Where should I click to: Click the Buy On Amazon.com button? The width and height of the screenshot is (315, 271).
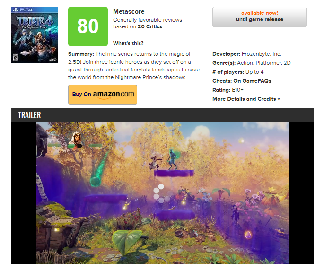point(103,95)
